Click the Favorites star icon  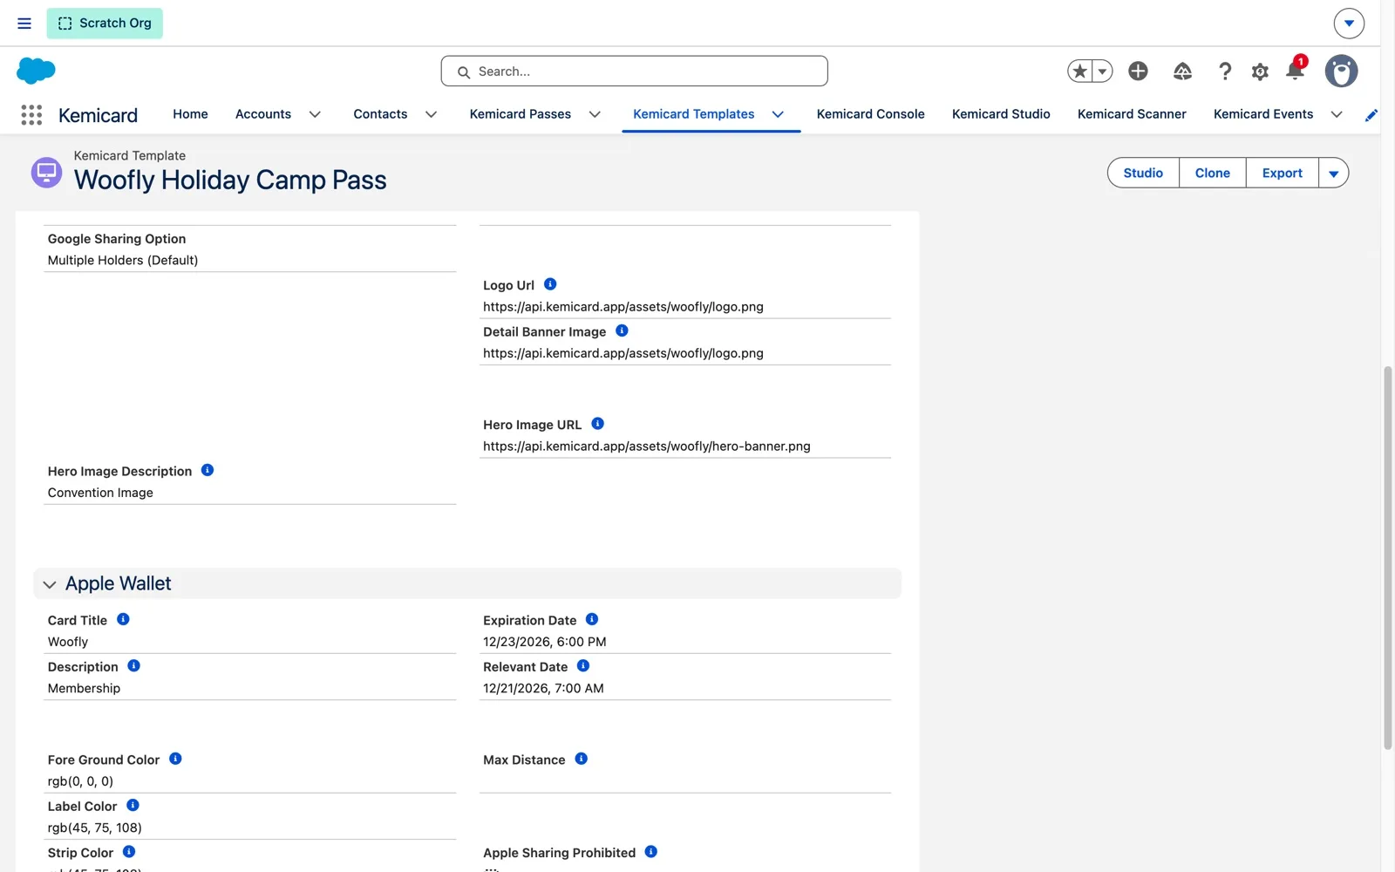pyautogui.click(x=1080, y=72)
